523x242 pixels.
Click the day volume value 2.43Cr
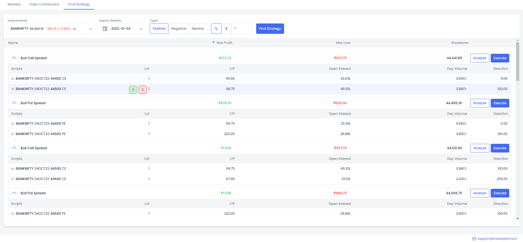(x=461, y=179)
